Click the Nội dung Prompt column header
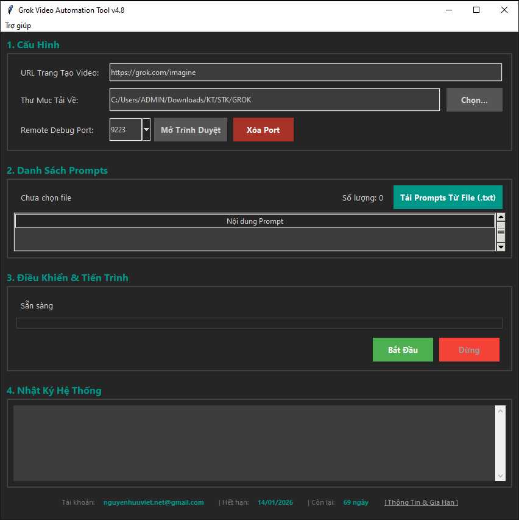 (255, 221)
